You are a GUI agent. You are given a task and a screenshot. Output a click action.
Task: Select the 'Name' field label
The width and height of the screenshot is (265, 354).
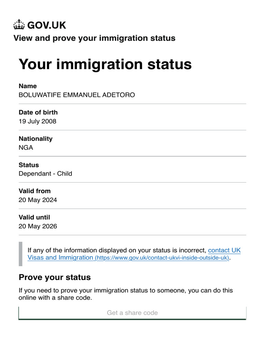tap(28, 86)
